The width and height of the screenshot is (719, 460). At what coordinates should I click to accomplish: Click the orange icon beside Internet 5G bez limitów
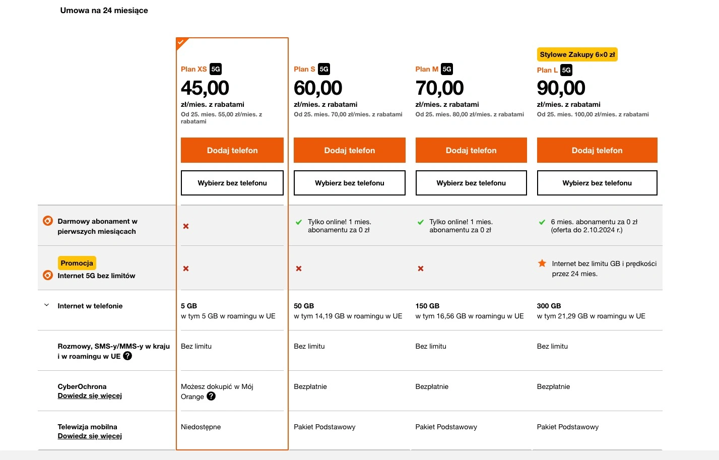(48, 275)
